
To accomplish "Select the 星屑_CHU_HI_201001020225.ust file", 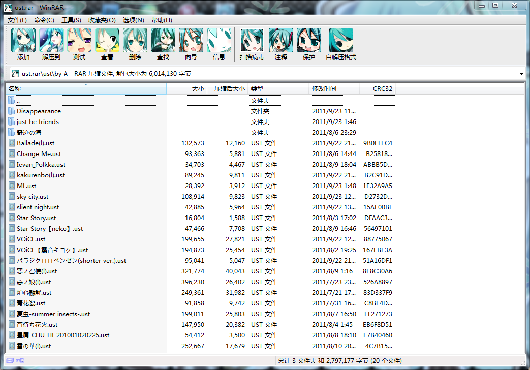I will pyautogui.click(x=201, y=335).
